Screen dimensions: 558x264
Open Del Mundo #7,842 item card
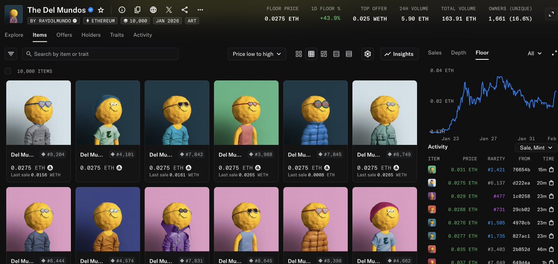tap(177, 131)
